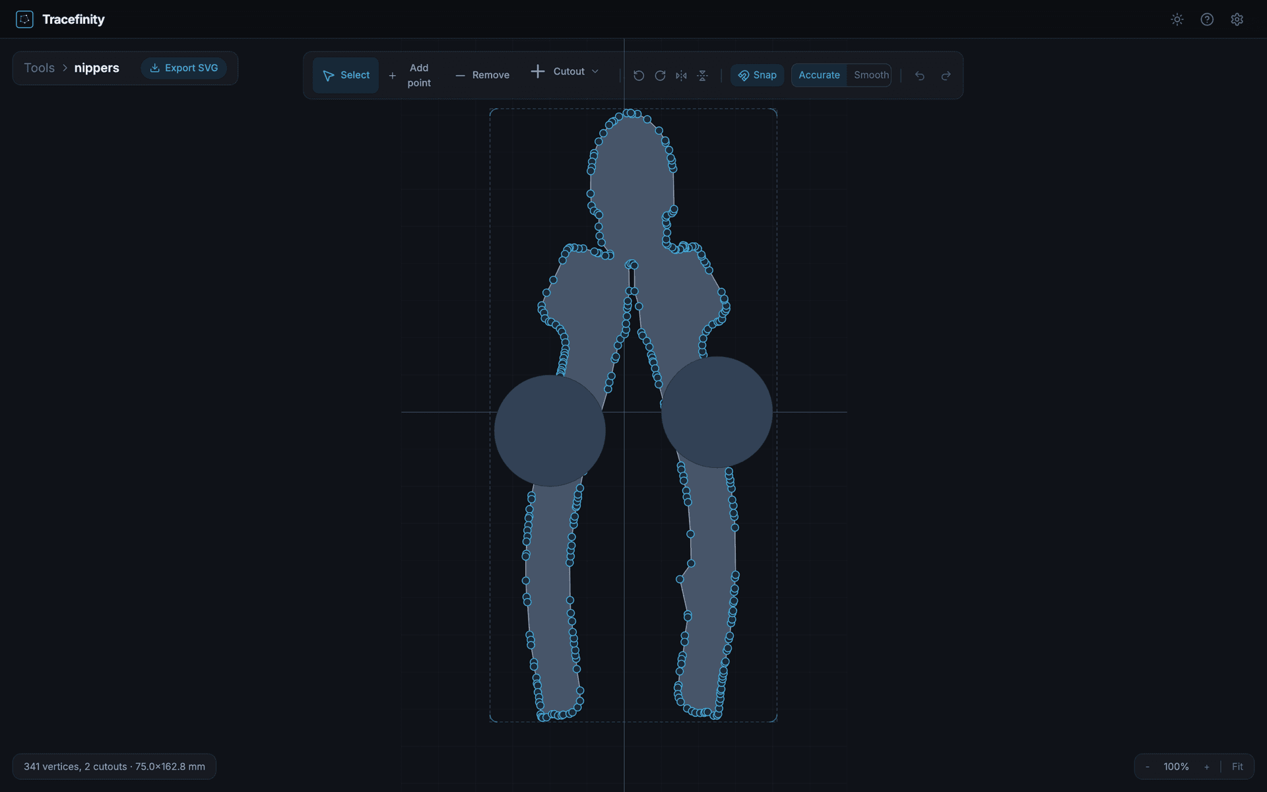Flip the shape vertically
Image resolution: width=1267 pixels, height=792 pixels.
[x=702, y=75]
